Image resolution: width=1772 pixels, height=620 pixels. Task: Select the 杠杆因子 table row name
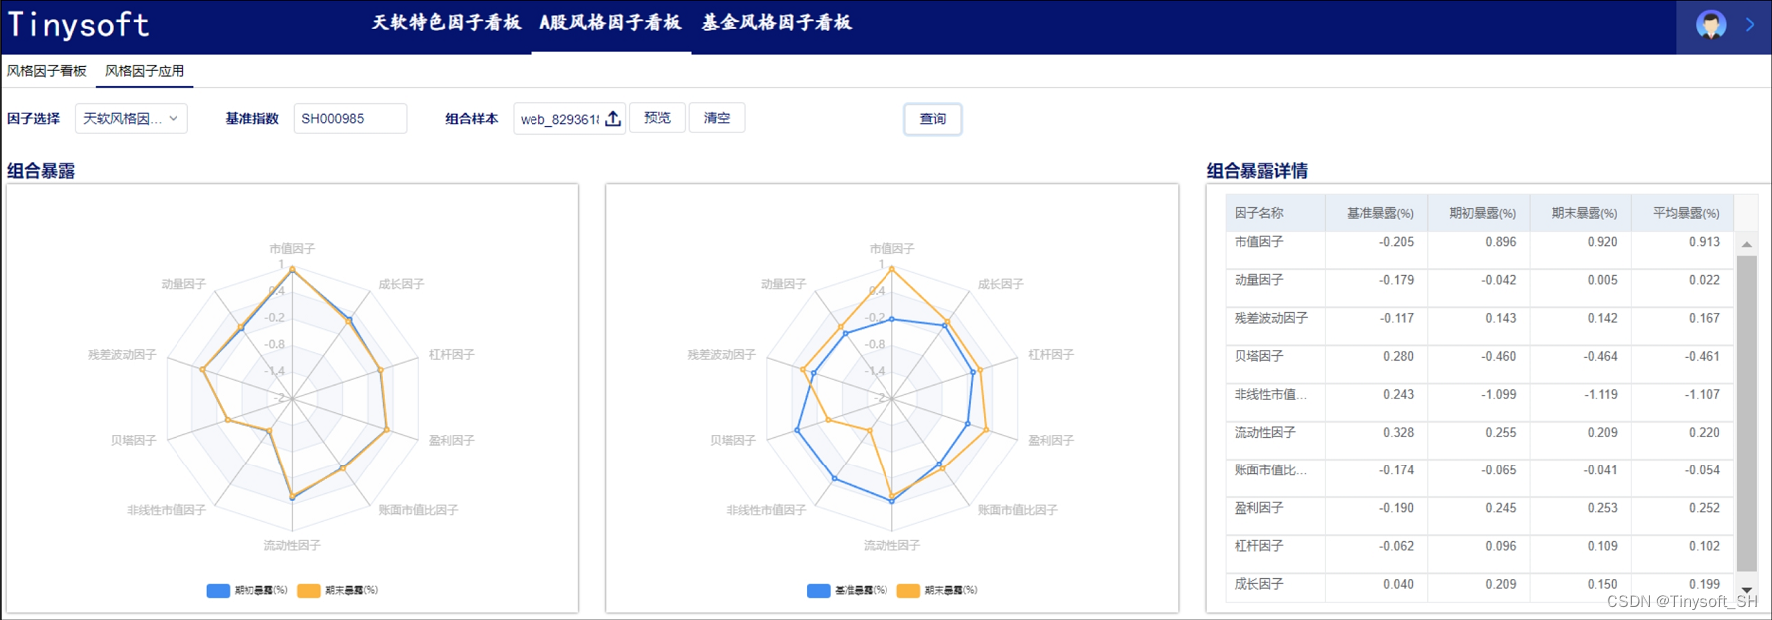tap(1259, 546)
